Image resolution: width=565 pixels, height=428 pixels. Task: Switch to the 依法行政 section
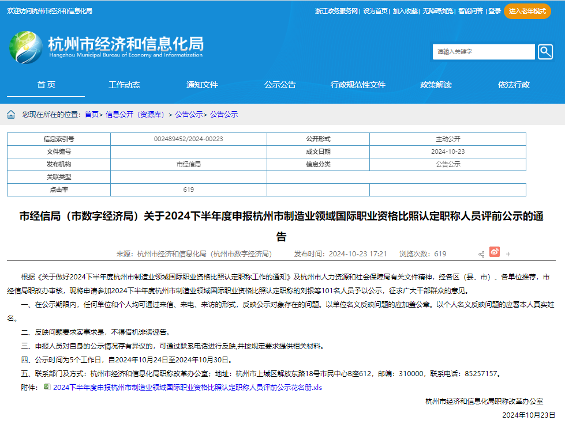tap(513, 85)
